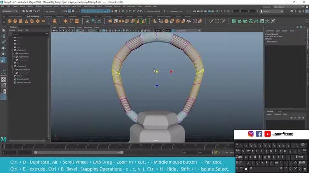Create a polygon cylinder from shelf
Screen dimensions: 309x173
(x=20, y=21)
